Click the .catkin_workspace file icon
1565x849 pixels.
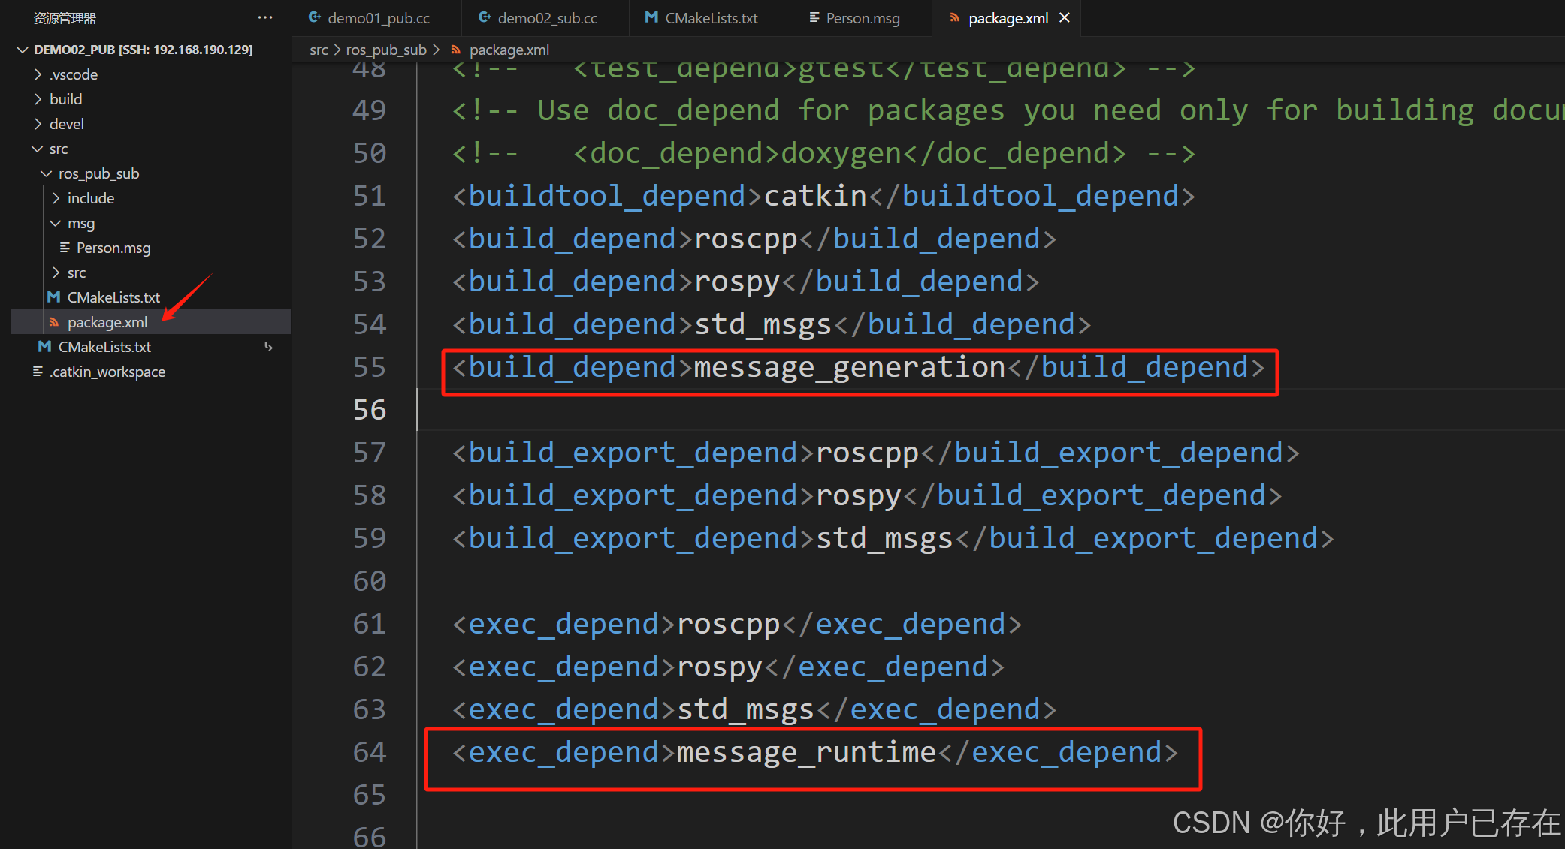(38, 371)
